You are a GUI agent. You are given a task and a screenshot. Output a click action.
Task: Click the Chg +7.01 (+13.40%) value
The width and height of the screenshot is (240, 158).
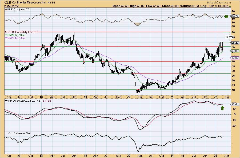(214, 6)
